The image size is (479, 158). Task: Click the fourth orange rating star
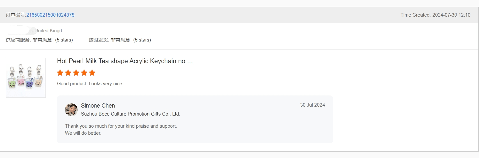[x=84, y=73]
